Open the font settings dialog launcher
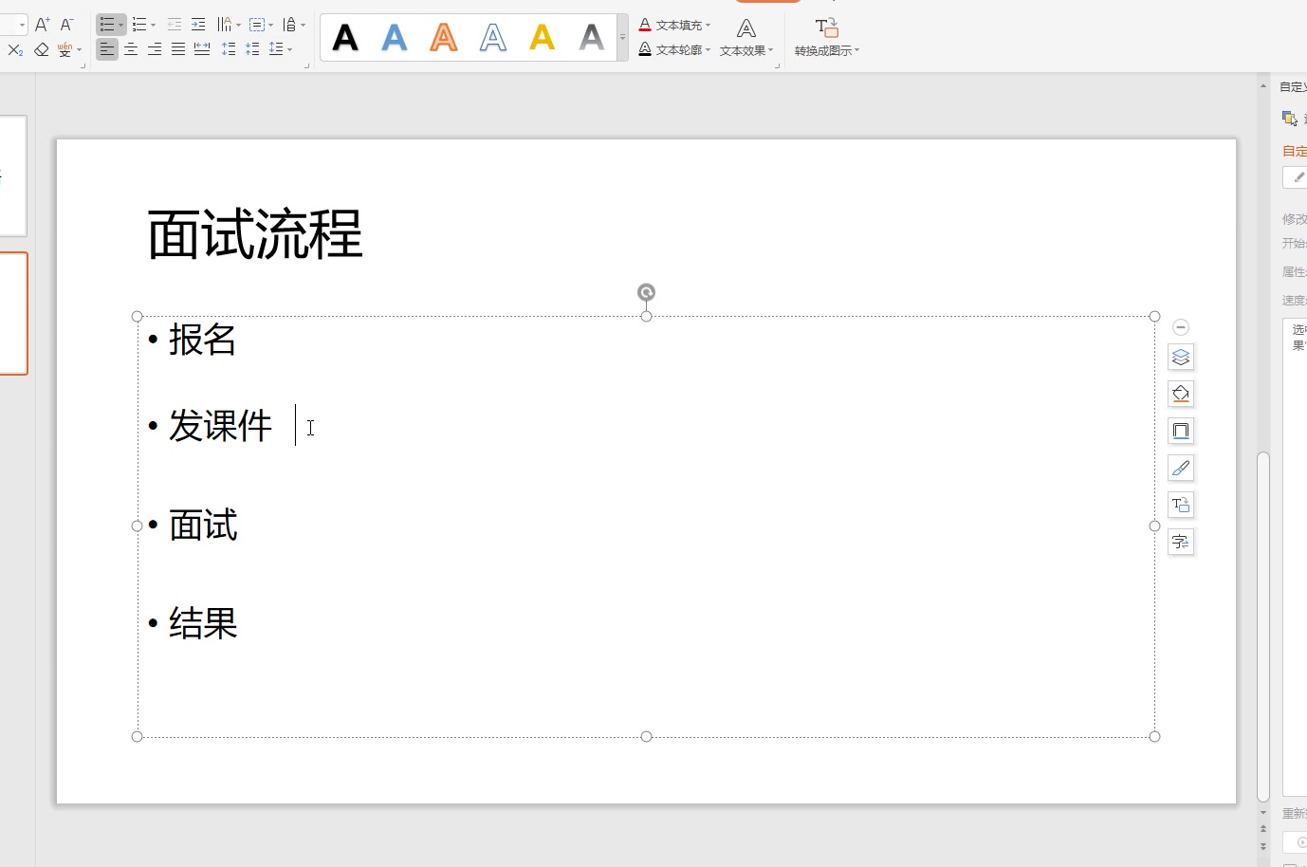Screen dimensions: 1307x867 tap(83, 65)
